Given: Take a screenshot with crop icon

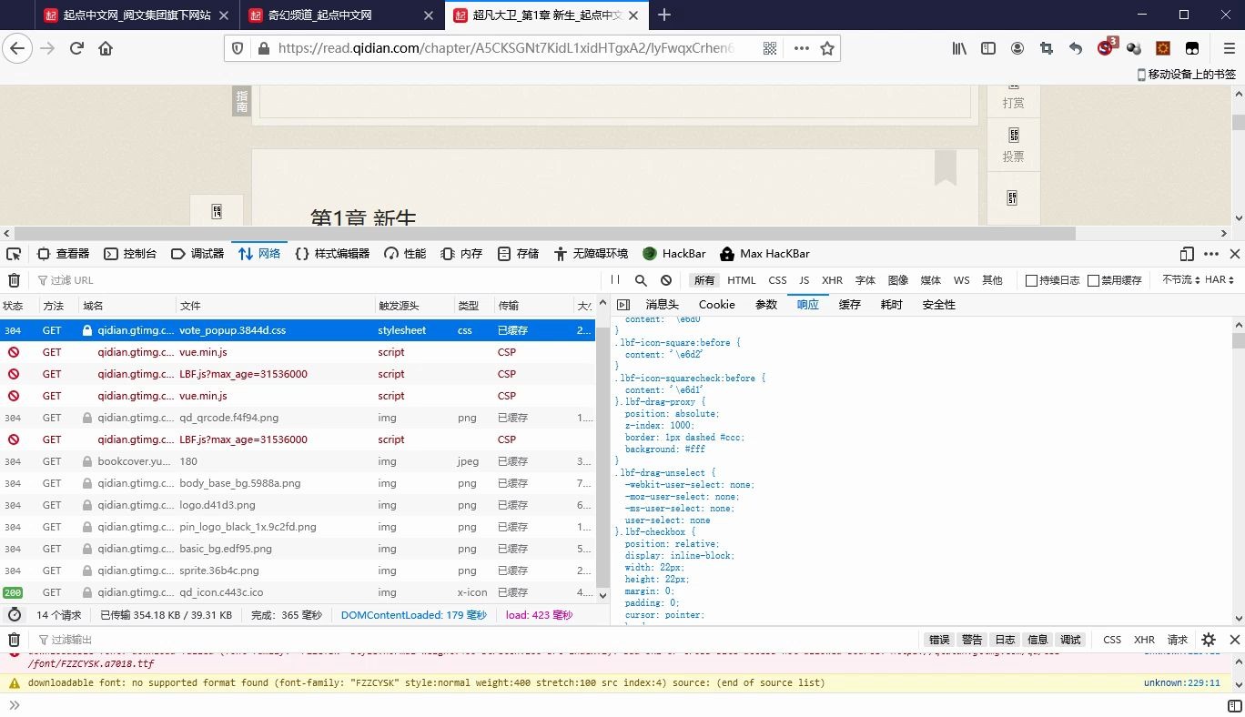Looking at the screenshot, I should pos(1047,48).
